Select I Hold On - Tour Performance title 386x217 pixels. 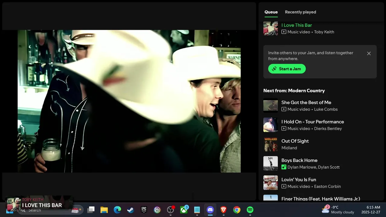coord(312,122)
